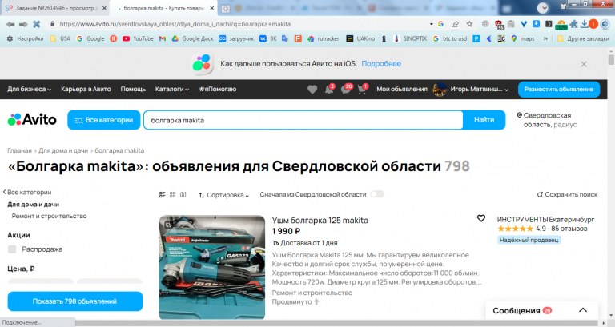615x327 pixels.
Task: Dismiss the iOS notice banner
Action: pyautogui.click(x=584, y=64)
